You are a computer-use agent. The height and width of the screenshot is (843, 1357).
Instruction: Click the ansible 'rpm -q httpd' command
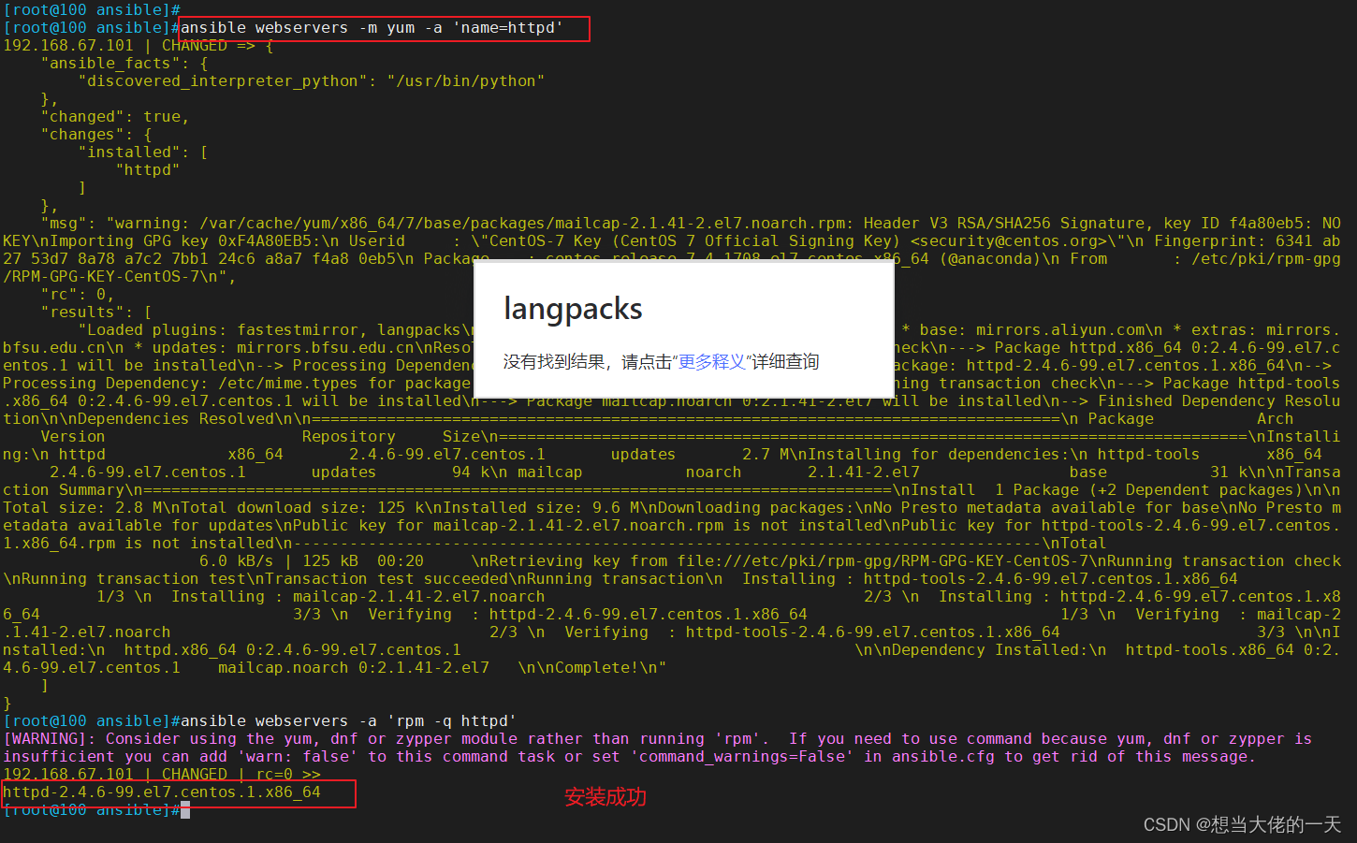348,721
